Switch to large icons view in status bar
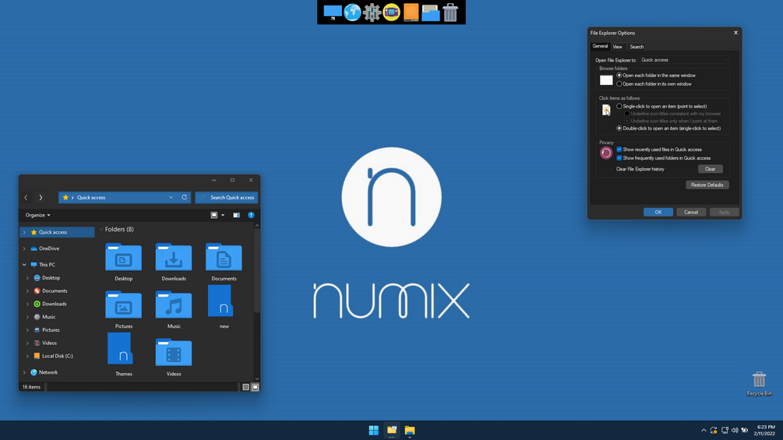 [x=256, y=387]
